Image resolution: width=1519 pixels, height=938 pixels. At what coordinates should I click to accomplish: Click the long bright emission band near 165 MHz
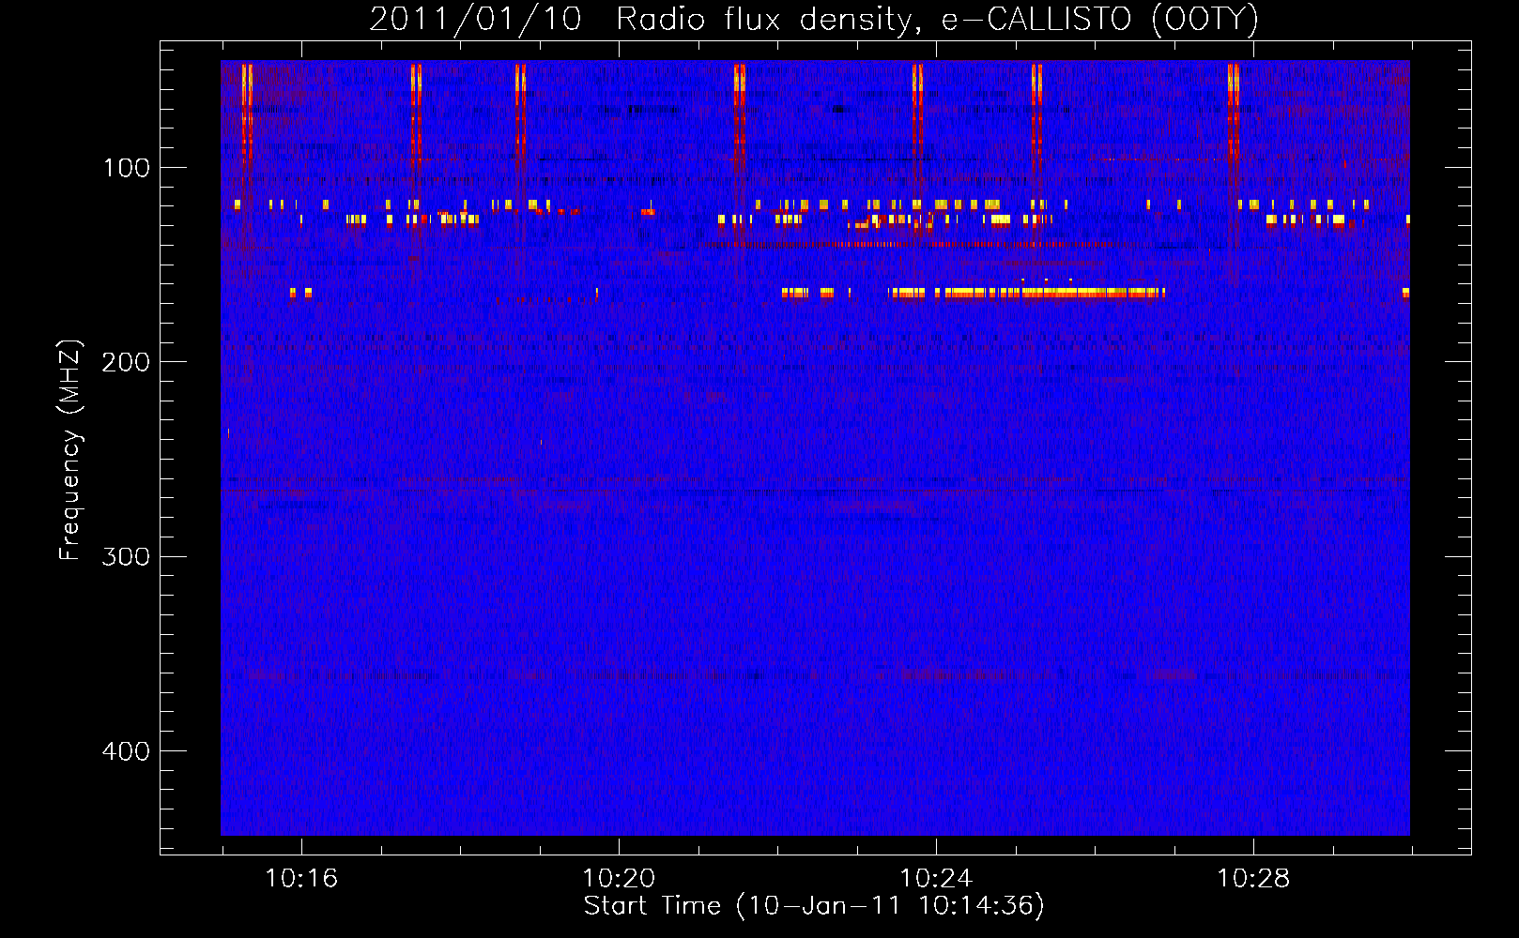(1027, 293)
